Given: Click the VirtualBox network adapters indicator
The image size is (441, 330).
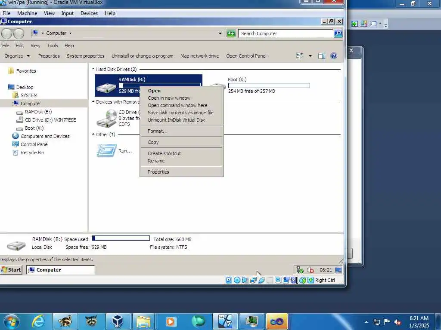Looking at the screenshot, I should point(253,280).
